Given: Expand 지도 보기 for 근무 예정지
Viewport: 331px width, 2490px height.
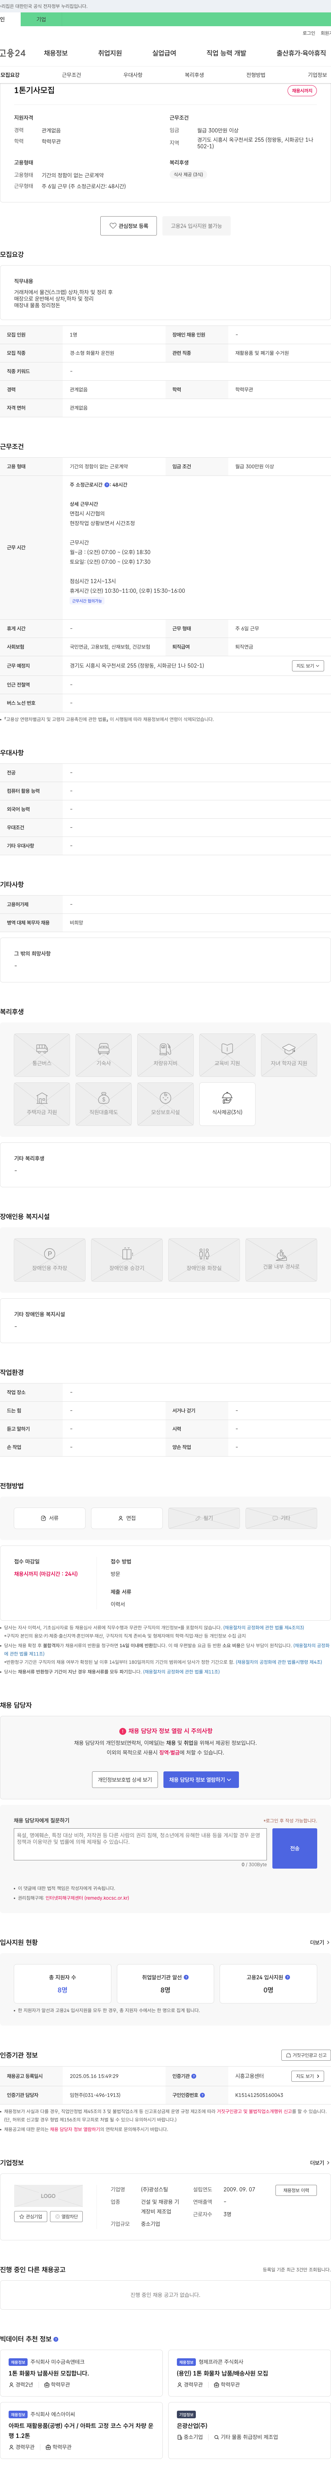Looking at the screenshot, I should pos(308,666).
